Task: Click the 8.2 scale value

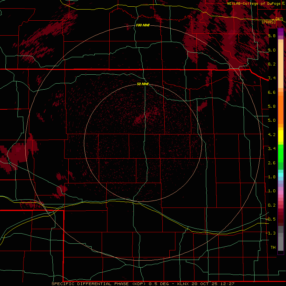Action: (x=272, y=64)
